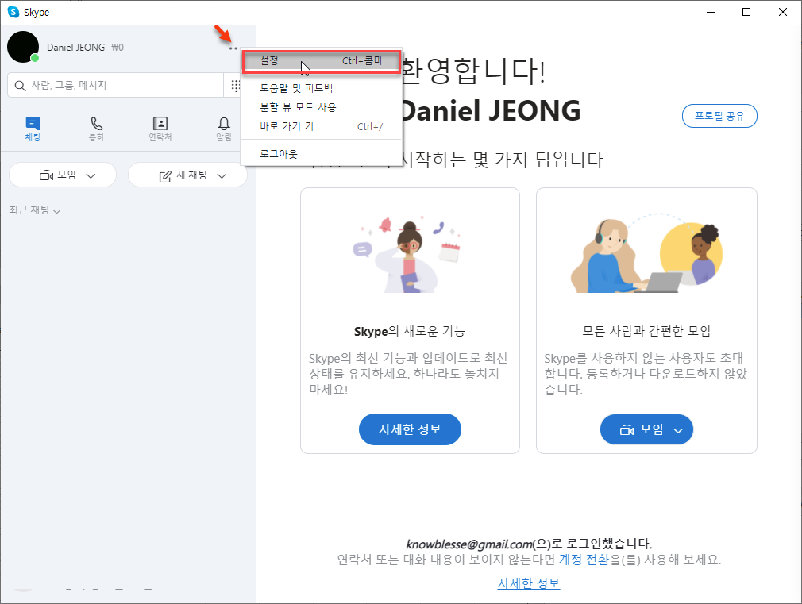Click the ₩0 Skype credit balance
Viewport: 802px width, 604px height.
click(118, 48)
